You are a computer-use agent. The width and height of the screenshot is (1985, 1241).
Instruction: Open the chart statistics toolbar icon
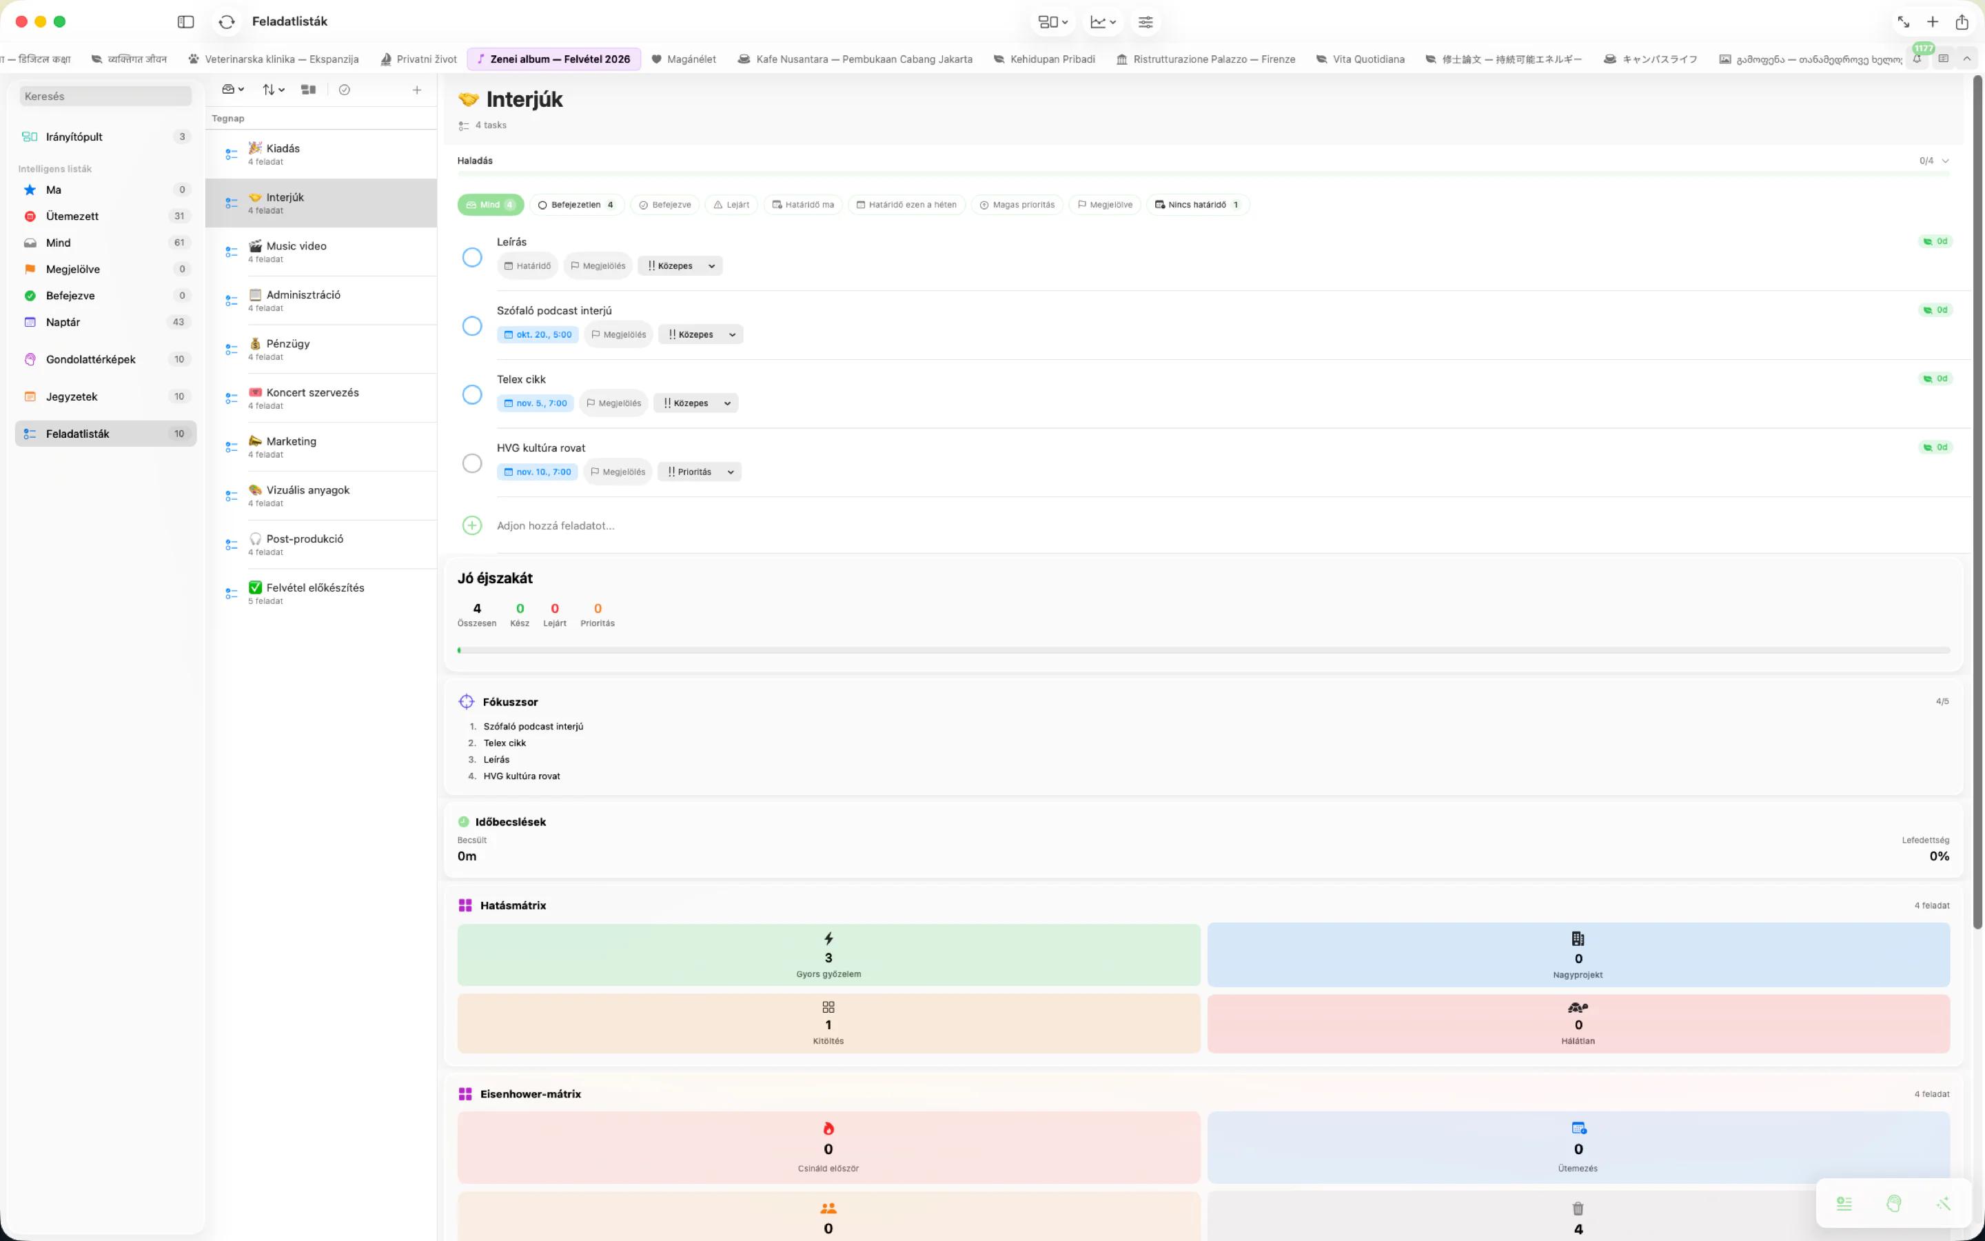click(x=1102, y=22)
